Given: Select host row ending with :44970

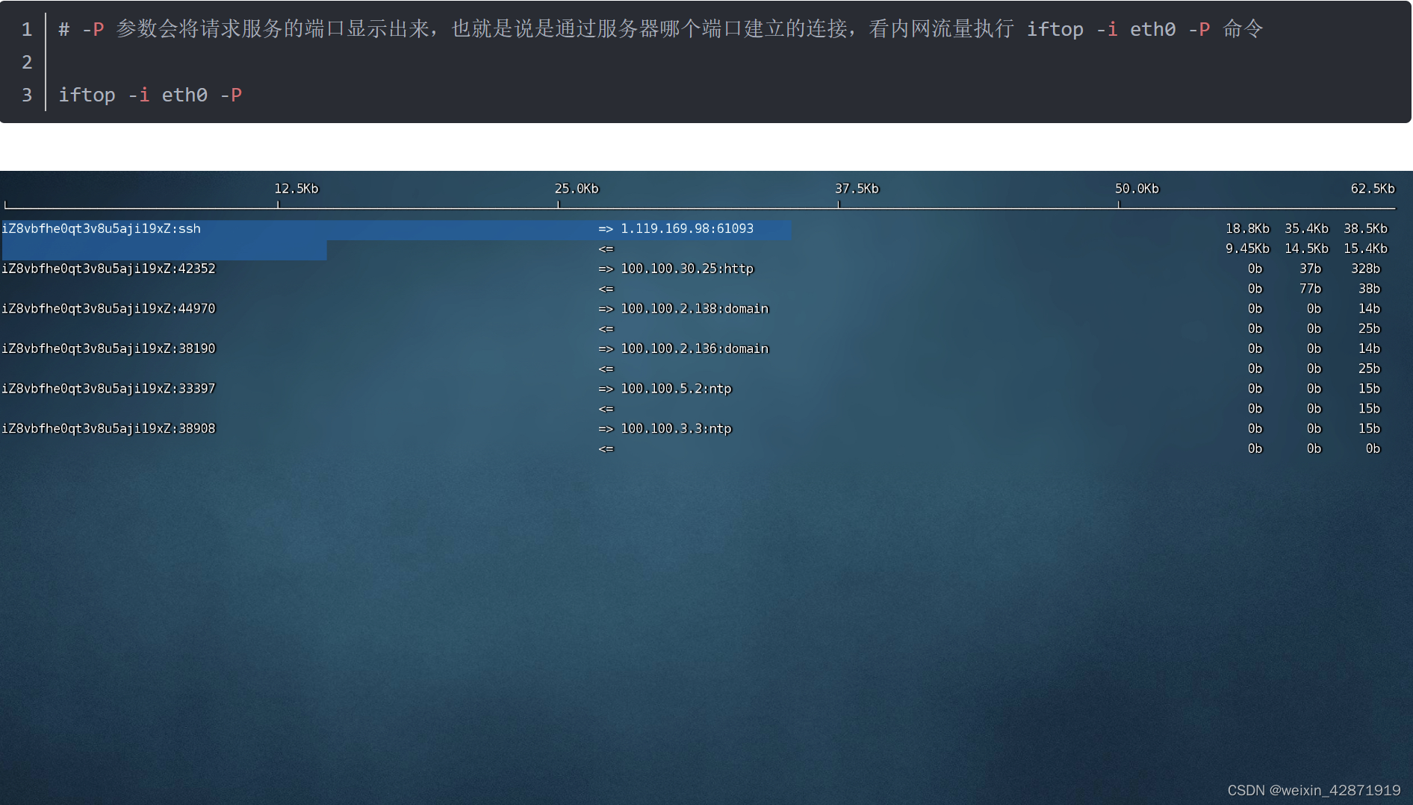Looking at the screenshot, I should point(108,309).
